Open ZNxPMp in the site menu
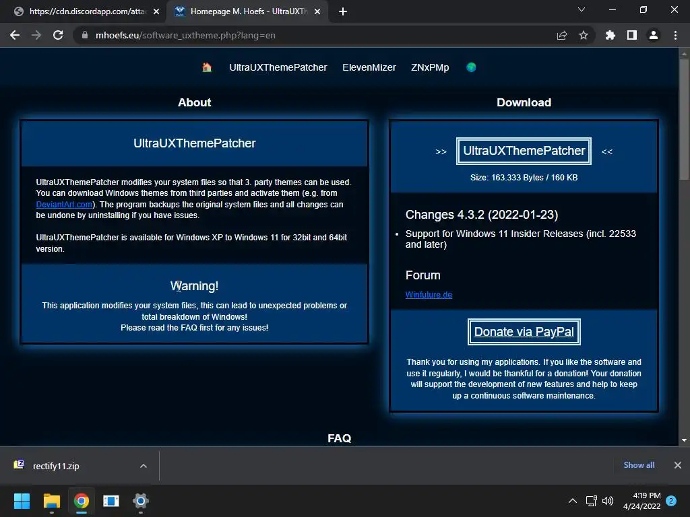Image resolution: width=690 pixels, height=517 pixels. tap(430, 67)
